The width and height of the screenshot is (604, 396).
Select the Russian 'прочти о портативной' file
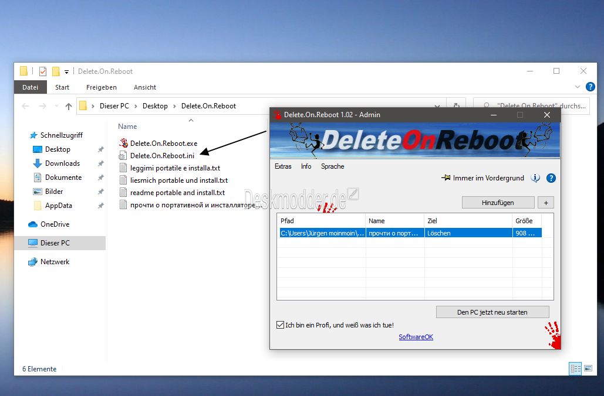(196, 205)
